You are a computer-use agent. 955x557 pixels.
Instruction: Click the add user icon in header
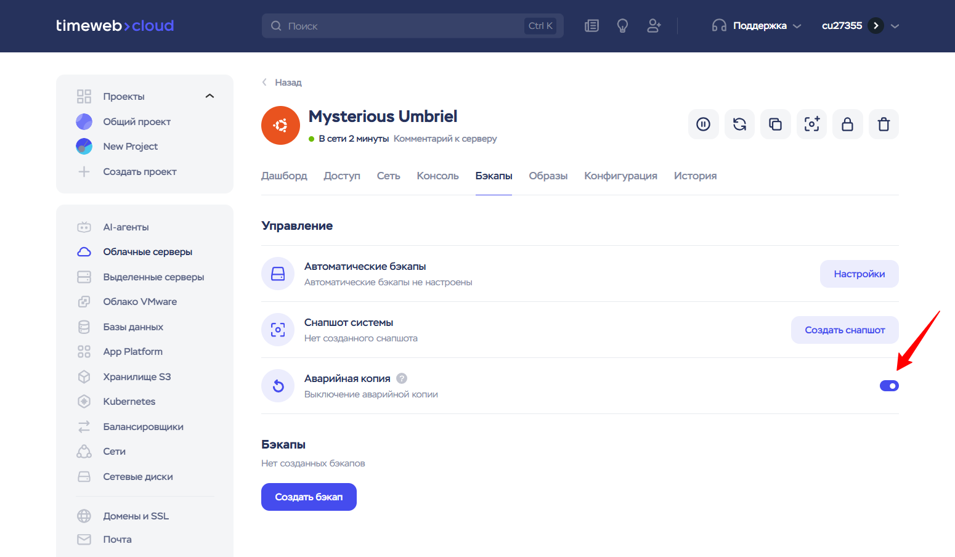[654, 26]
